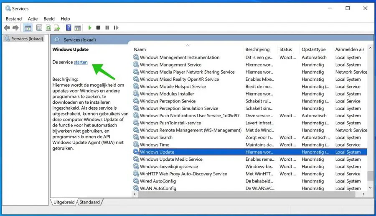
Task: Select Services (lokaal) in the left tree
Action: (25, 39)
